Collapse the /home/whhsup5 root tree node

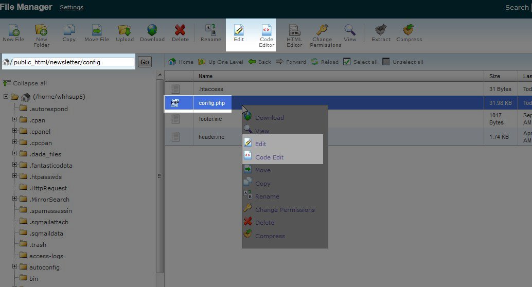point(6,97)
